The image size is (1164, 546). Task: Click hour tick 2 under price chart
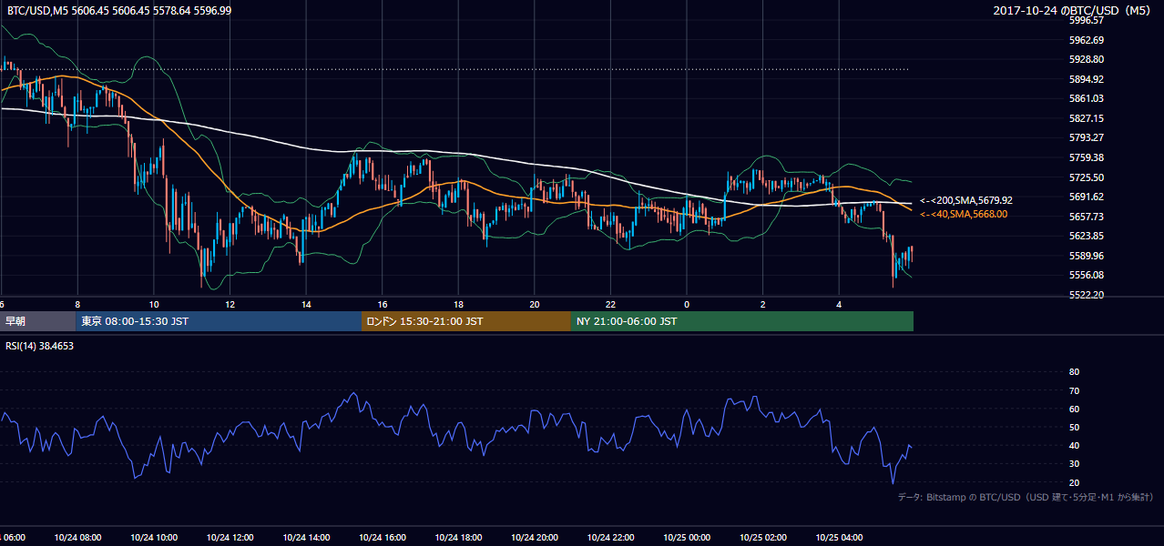tap(762, 305)
